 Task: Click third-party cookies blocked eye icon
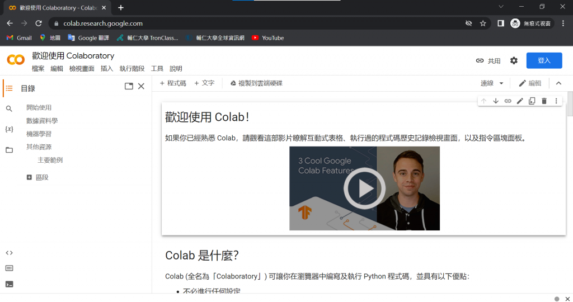point(468,23)
